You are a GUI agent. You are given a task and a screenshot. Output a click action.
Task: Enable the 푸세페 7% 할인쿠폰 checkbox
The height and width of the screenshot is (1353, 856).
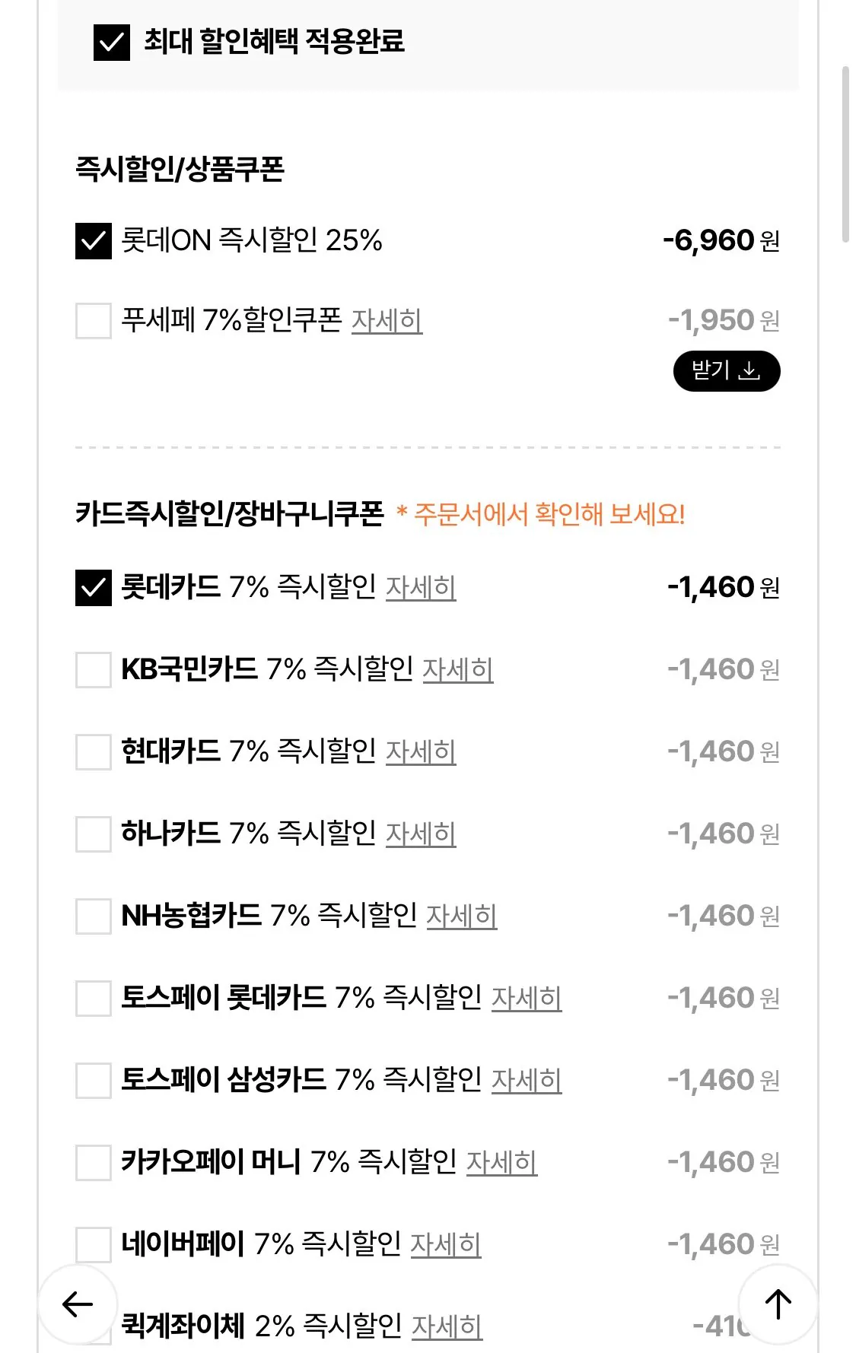click(93, 319)
